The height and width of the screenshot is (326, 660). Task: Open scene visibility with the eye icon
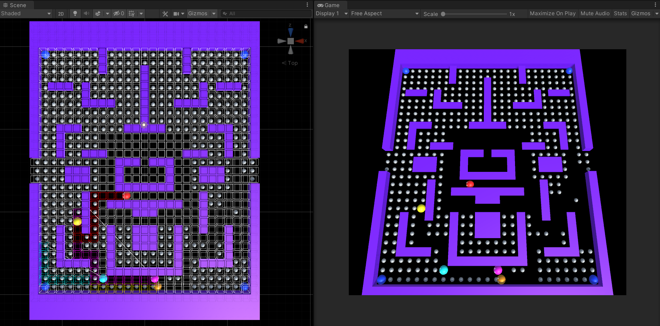click(117, 13)
